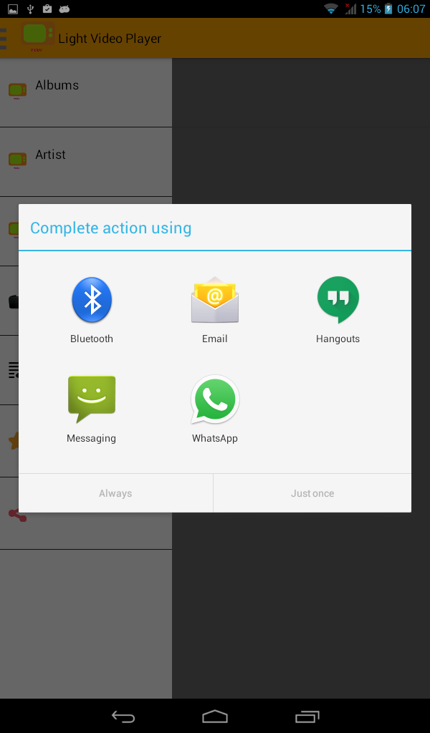430x733 pixels.
Task: Tap the recent apps navigation button
Action: pyautogui.click(x=307, y=716)
